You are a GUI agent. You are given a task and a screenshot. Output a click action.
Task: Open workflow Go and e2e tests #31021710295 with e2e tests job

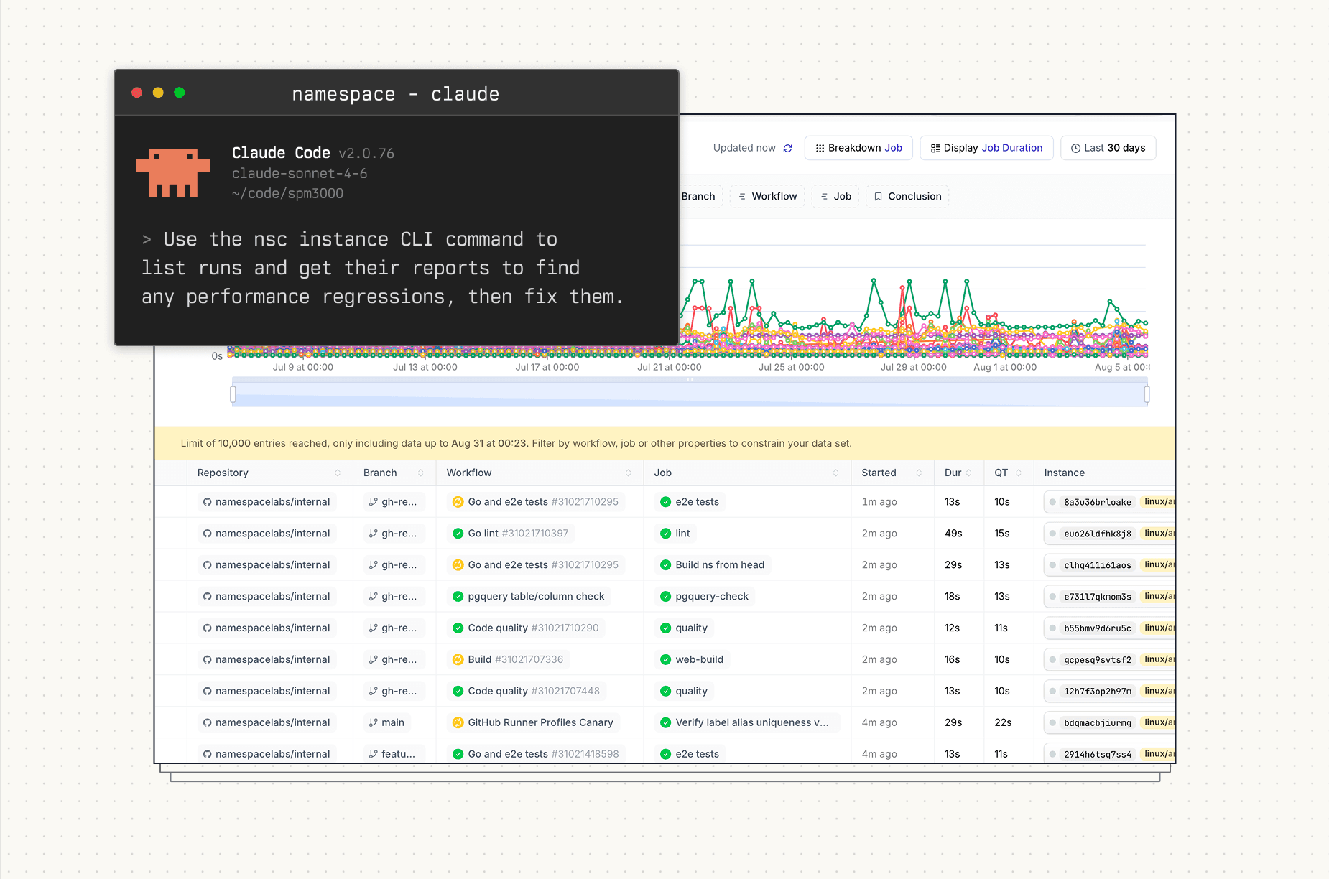pyautogui.click(x=535, y=502)
